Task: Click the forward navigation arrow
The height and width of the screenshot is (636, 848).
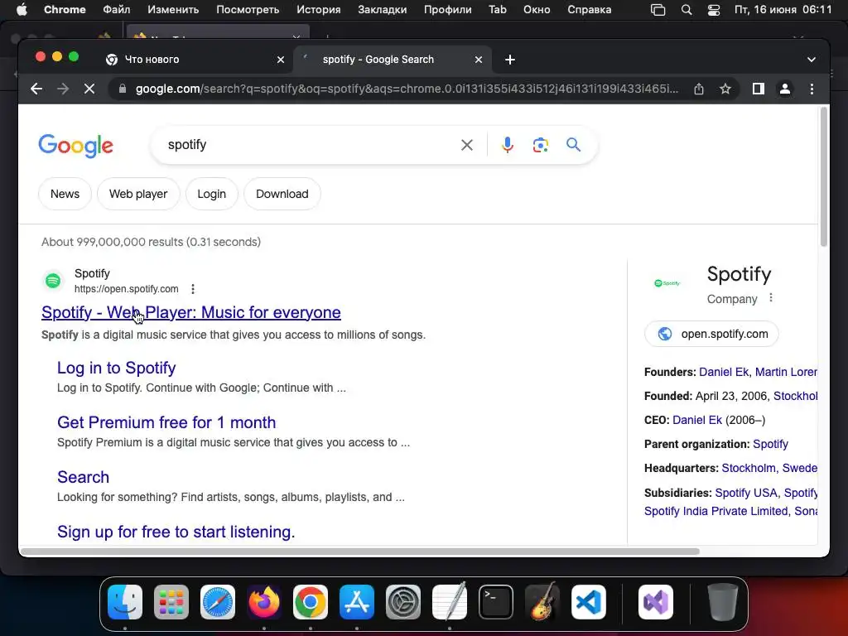Action: pos(63,89)
